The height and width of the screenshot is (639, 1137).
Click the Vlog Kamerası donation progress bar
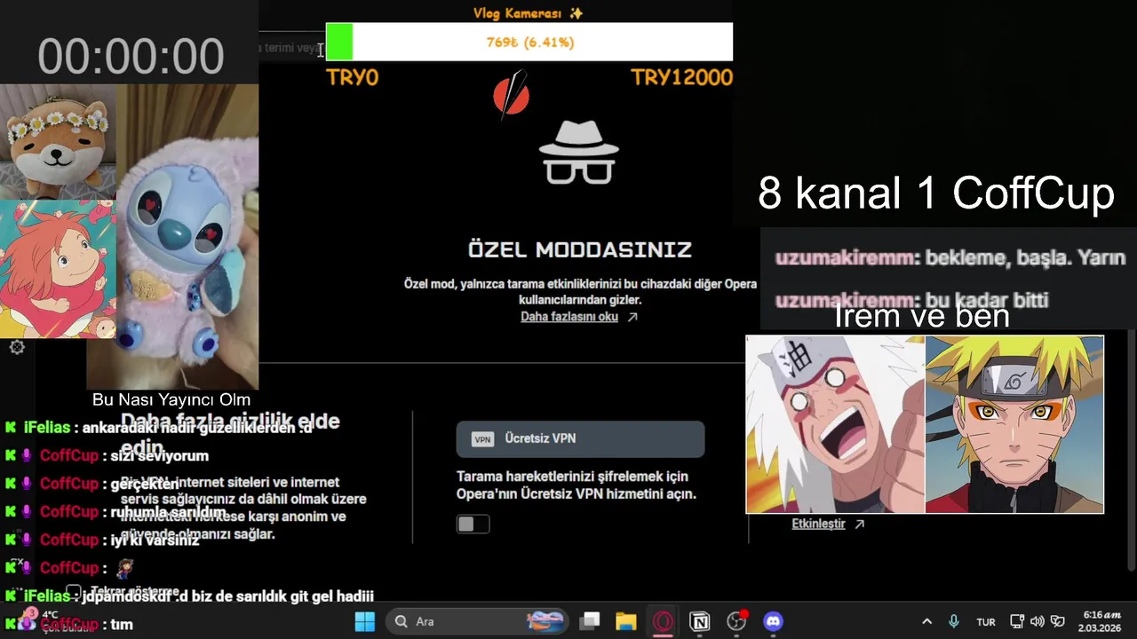[529, 42]
